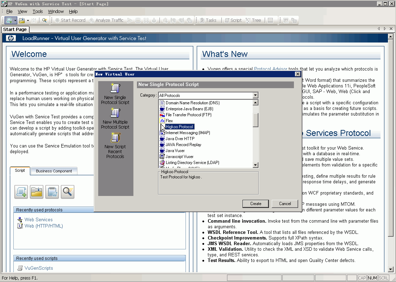Click the Protocol Advisor magnifier toolbar icon
The width and height of the screenshot is (396, 282).
click(x=44, y=20)
